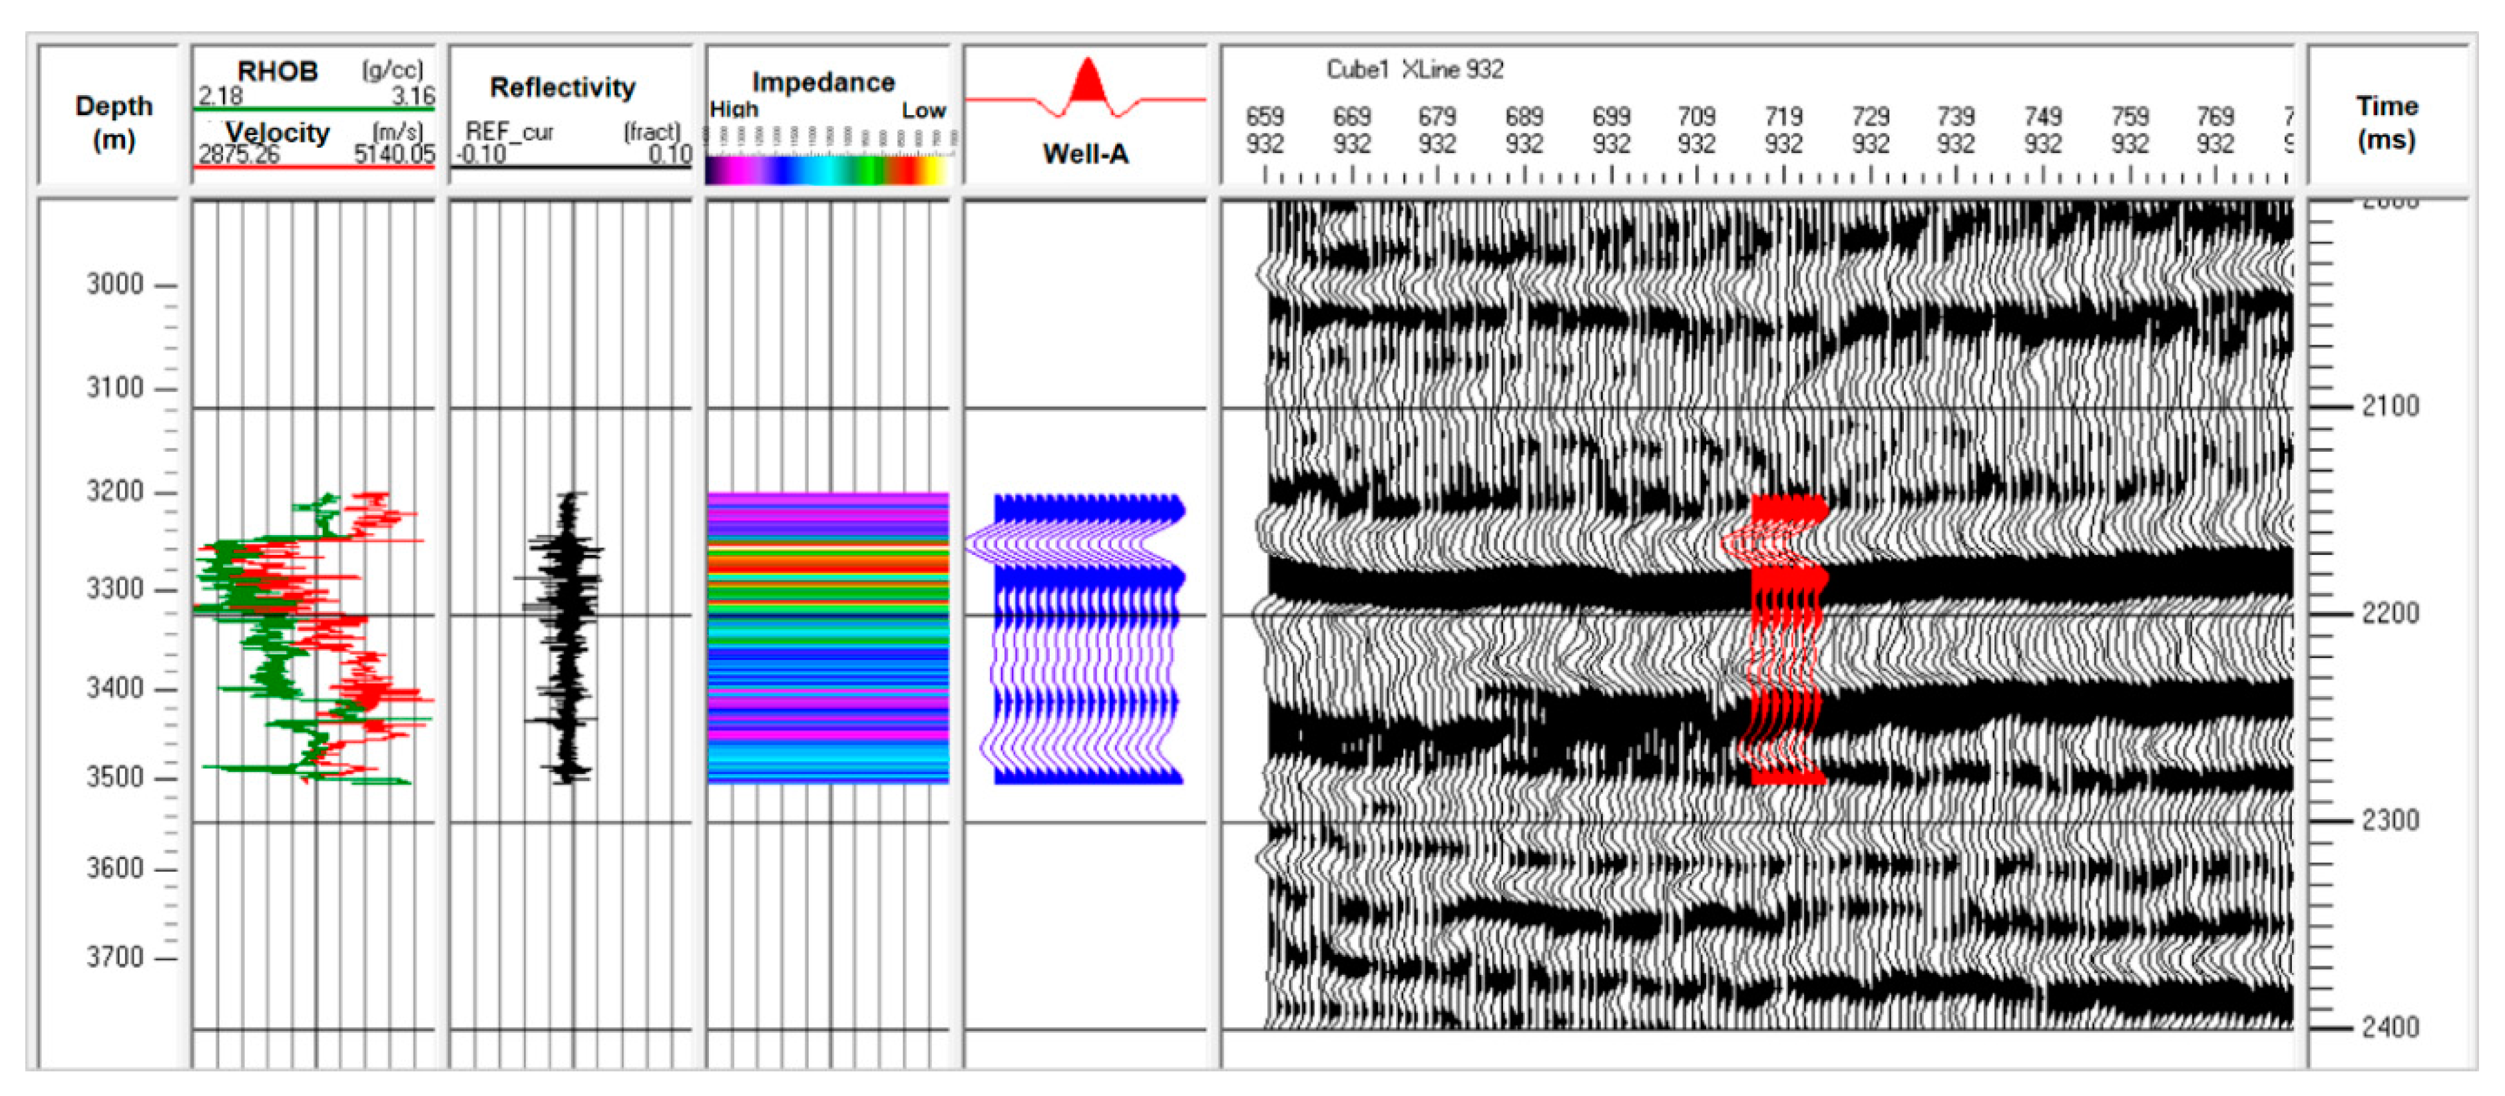Click the Impedance rainbow color bar
The width and height of the screenshot is (2505, 1096).
[827, 169]
